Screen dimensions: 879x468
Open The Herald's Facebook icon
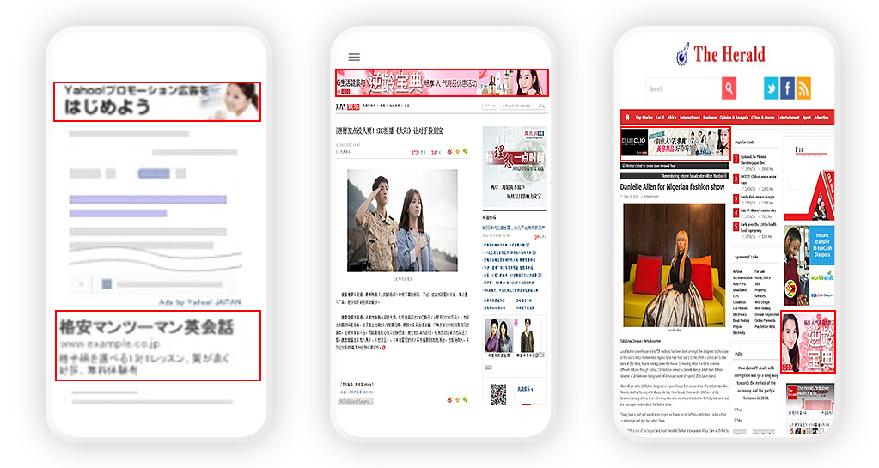pyautogui.click(x=787, y=88)
